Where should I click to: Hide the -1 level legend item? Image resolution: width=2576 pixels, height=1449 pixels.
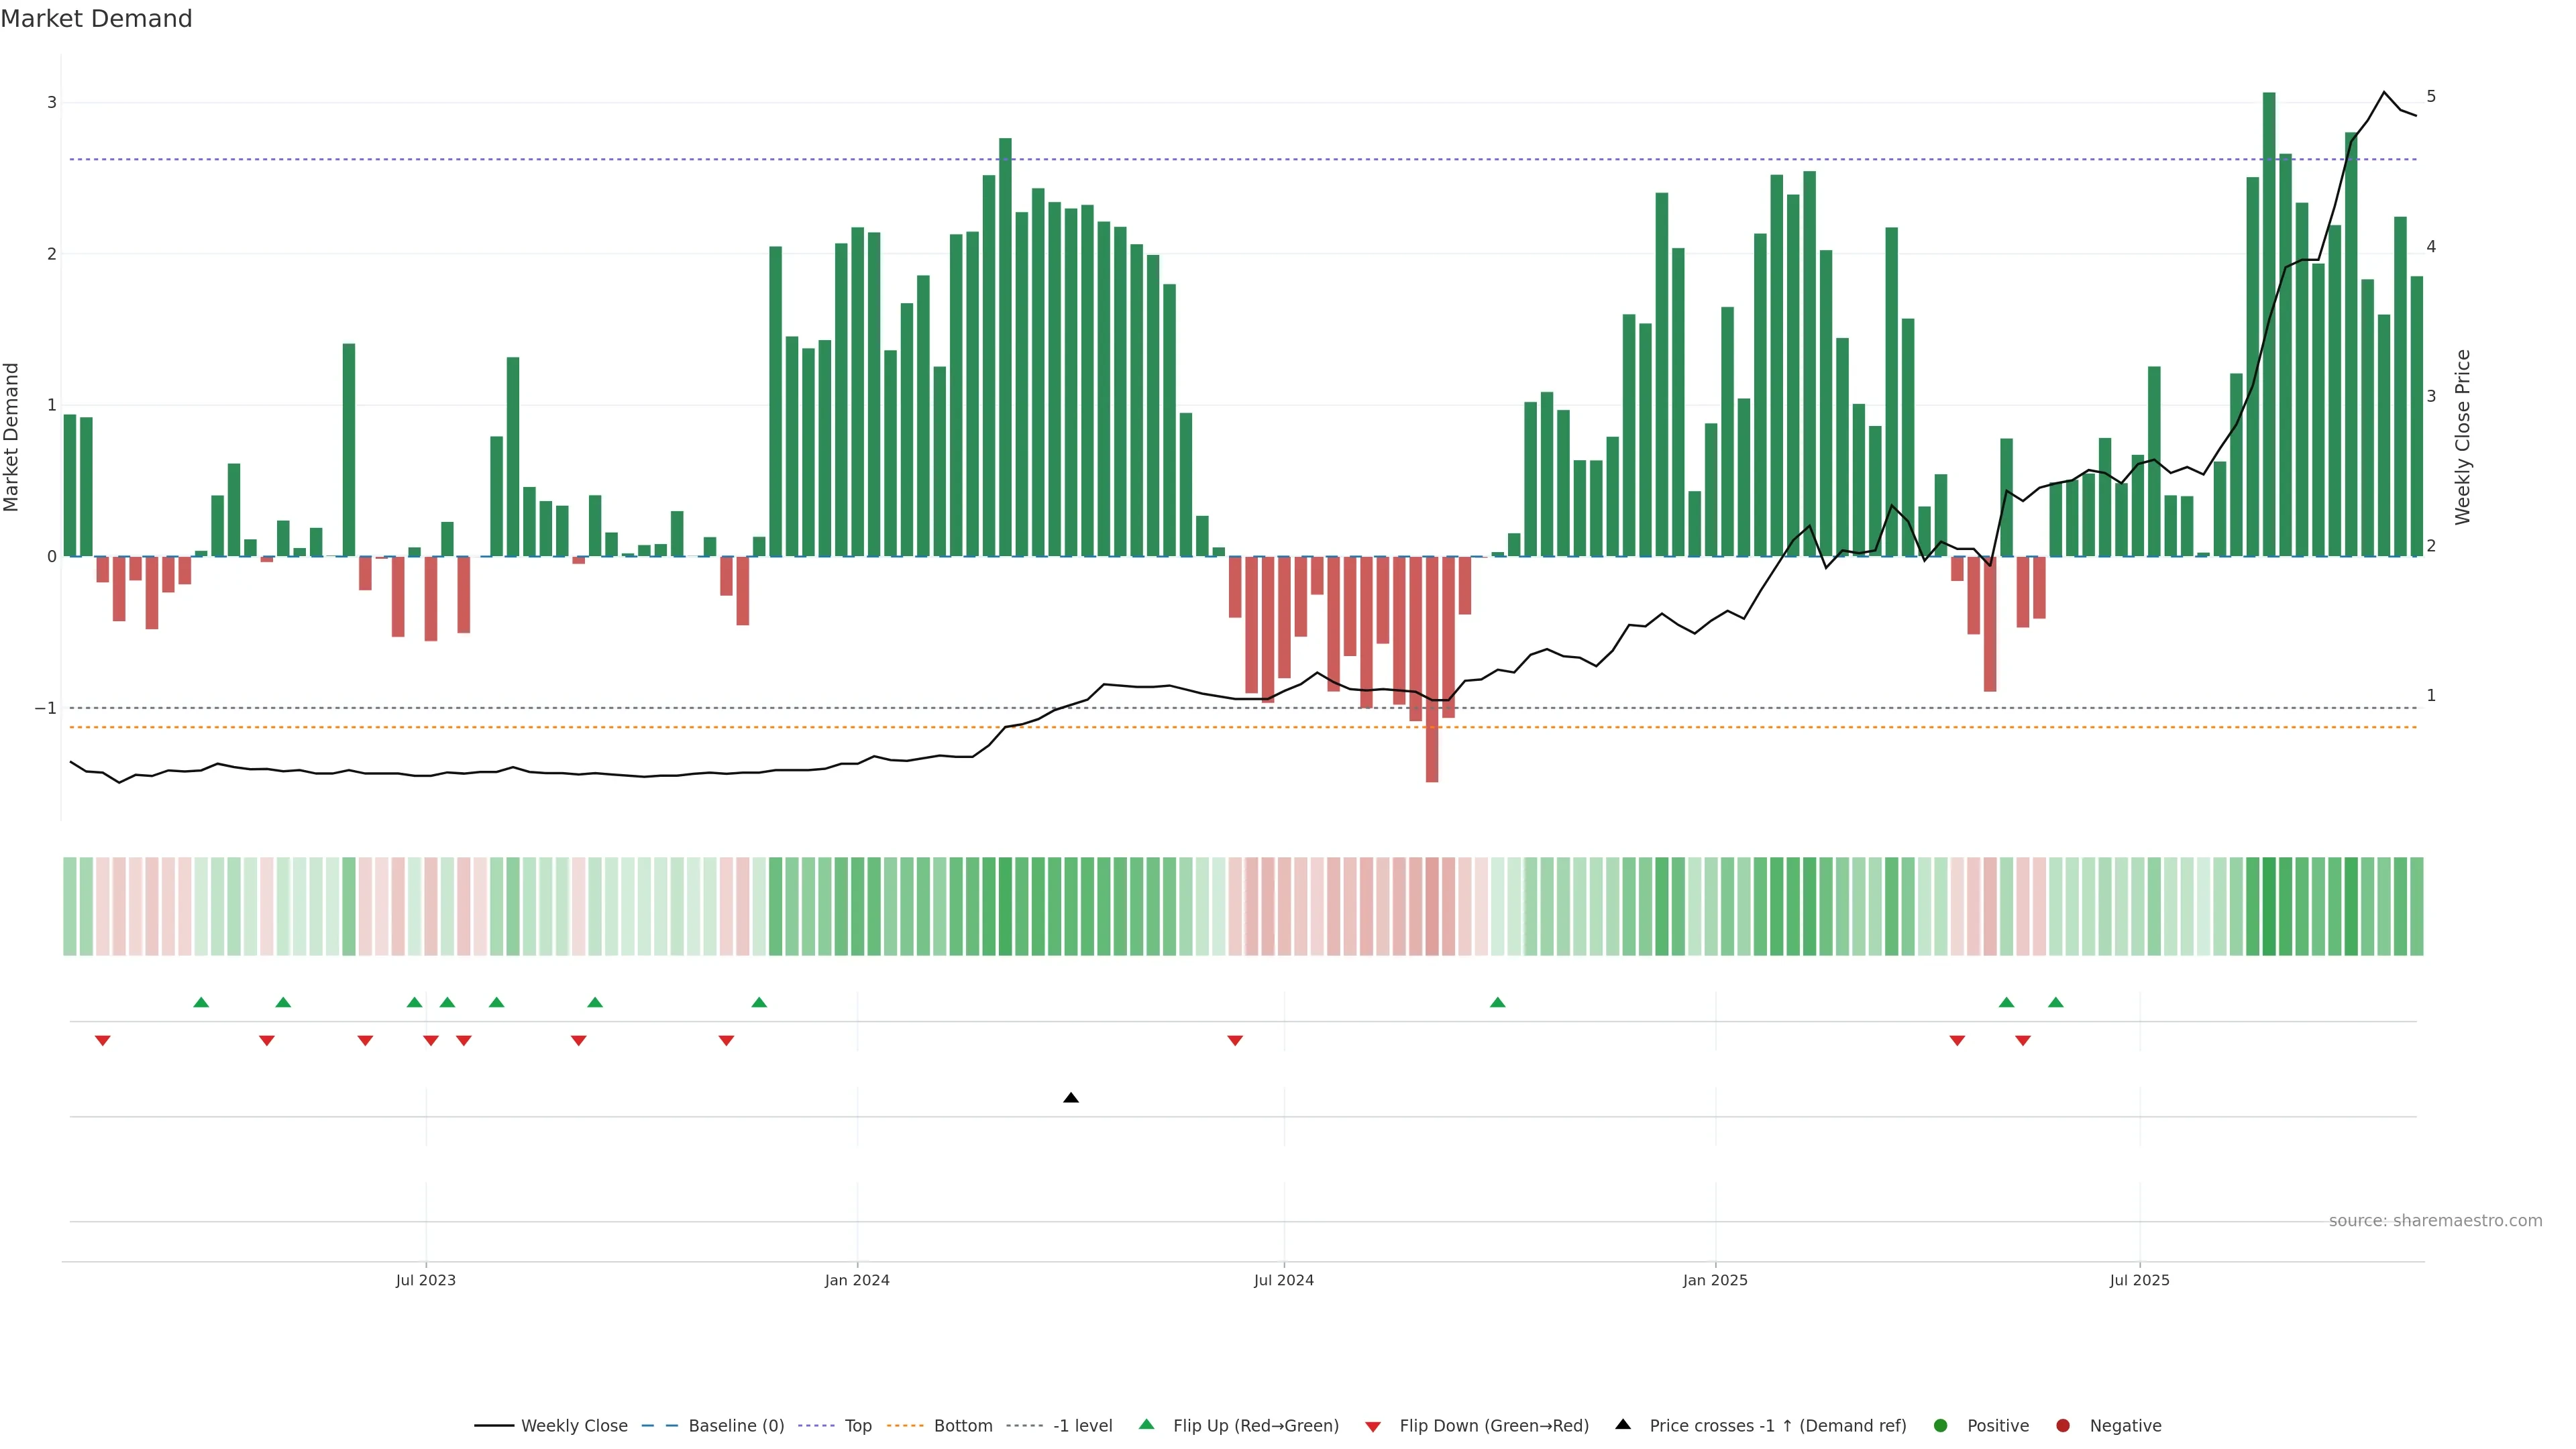(1082, 1425)
